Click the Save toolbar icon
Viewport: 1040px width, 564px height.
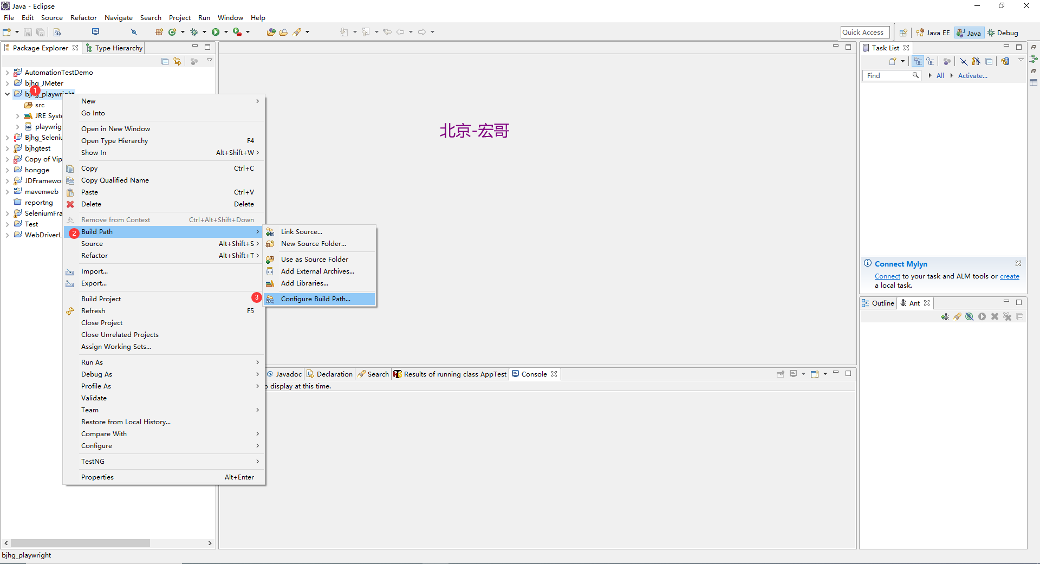28,31
